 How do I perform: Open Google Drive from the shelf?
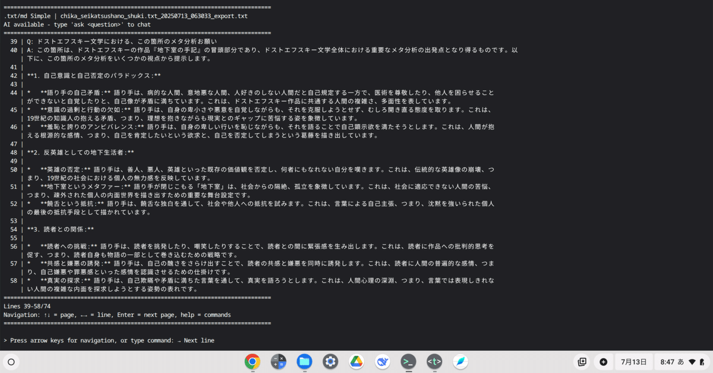356,362
